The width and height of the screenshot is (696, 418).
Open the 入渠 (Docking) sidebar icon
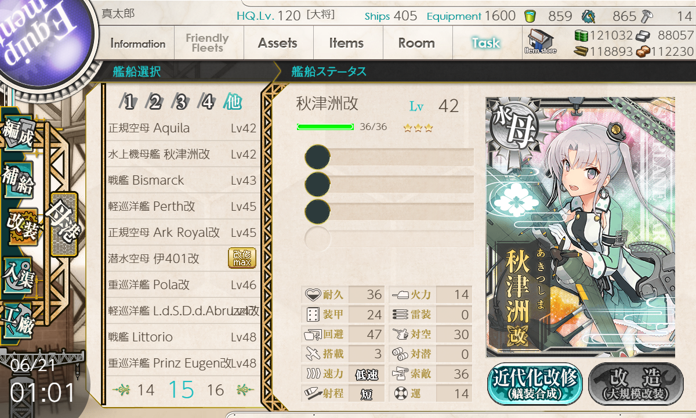(19, 274)
